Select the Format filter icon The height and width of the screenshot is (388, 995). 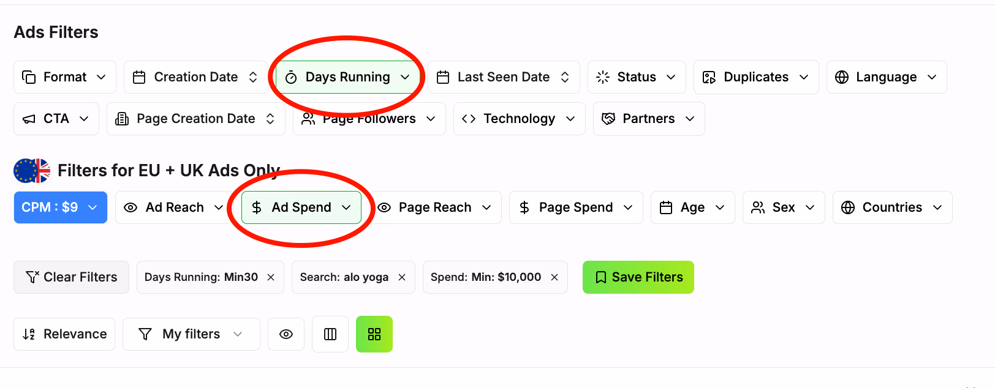[28, 76]
